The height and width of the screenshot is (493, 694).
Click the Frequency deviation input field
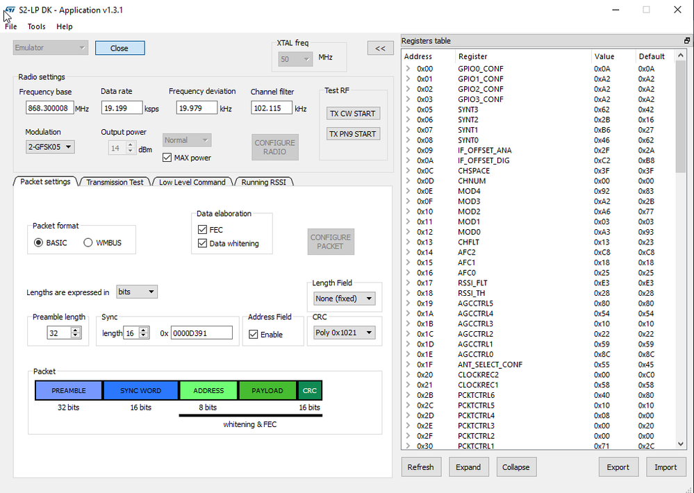click(197, 108)
